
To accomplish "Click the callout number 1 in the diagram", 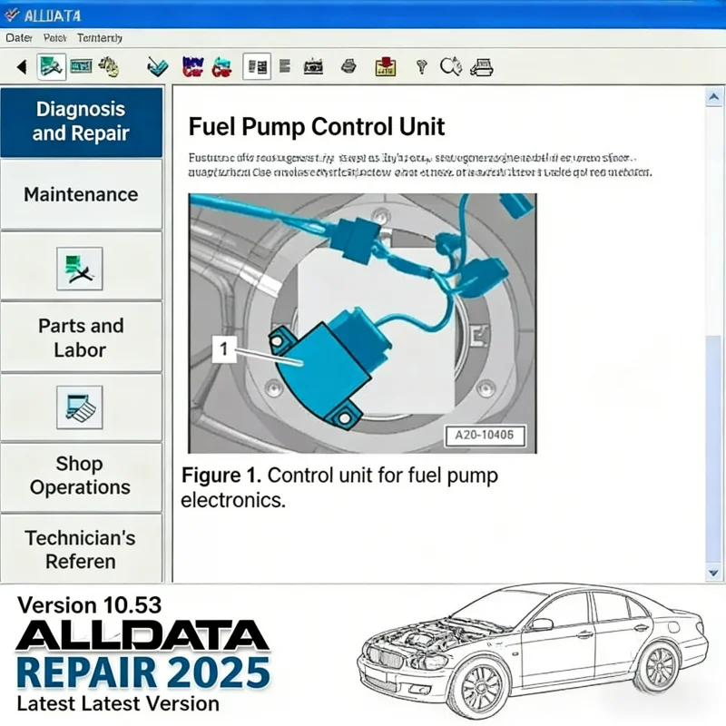I will coord(224,349).
